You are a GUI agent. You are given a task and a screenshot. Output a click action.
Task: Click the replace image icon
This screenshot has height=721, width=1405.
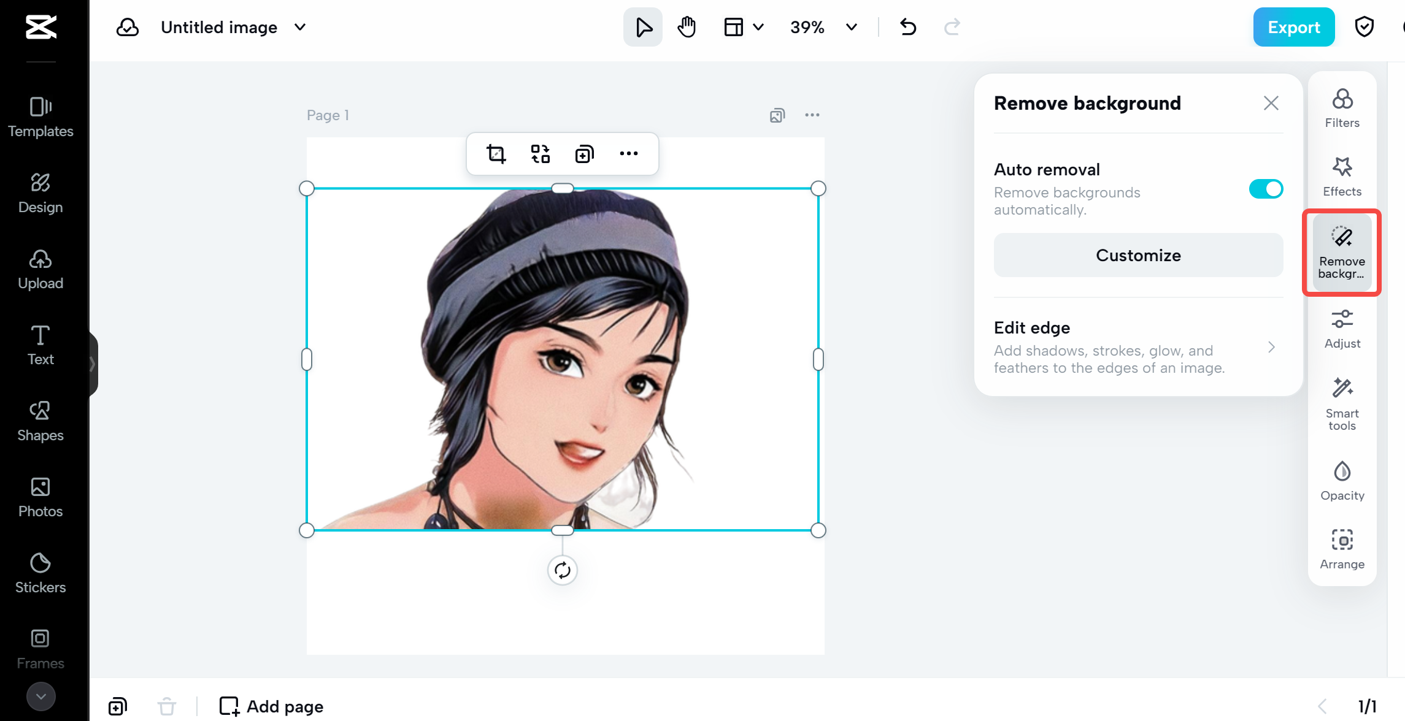pos(540,154)
